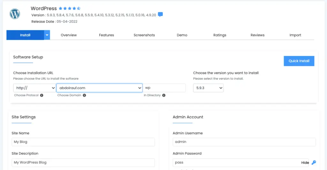Click the Choose Installation URL label
Viewport: 327px width, 170px height.
pos(33,73)
